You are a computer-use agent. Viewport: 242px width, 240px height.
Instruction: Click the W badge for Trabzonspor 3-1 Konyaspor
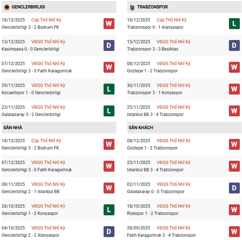tap(234, 89)
